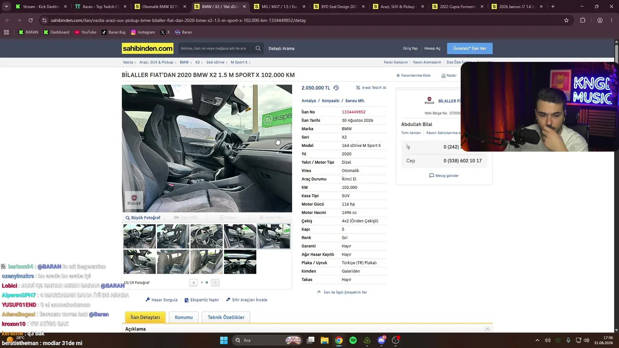The height and width of the screenshot is (348, 619).
Task: Select the İlan Detayları tab
Action: pos(145,318)
